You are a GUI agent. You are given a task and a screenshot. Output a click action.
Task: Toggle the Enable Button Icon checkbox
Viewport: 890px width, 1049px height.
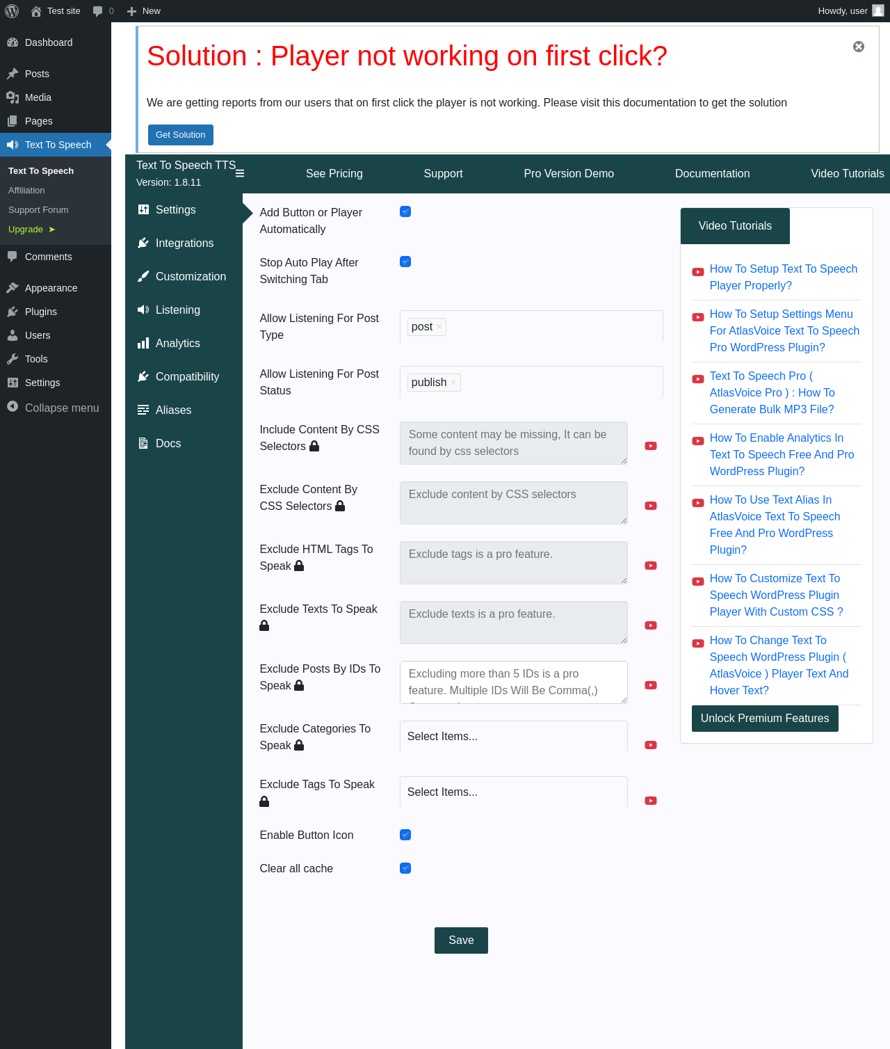[405, 835]
